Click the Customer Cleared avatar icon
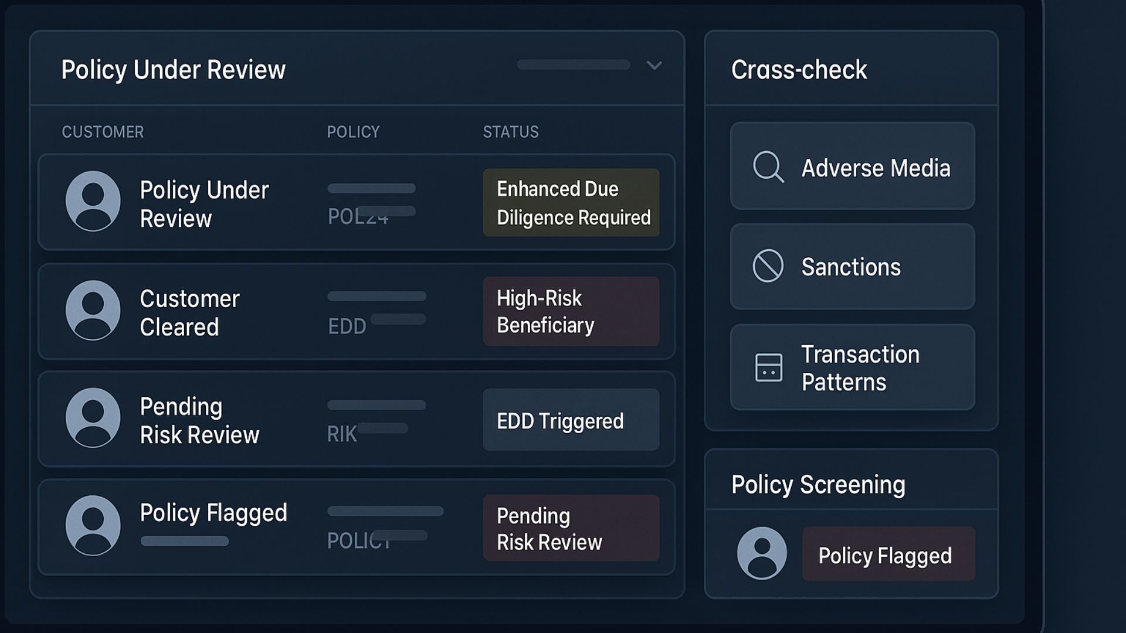1126x633 pixels. pyautogui.click(x=93, y=310)
